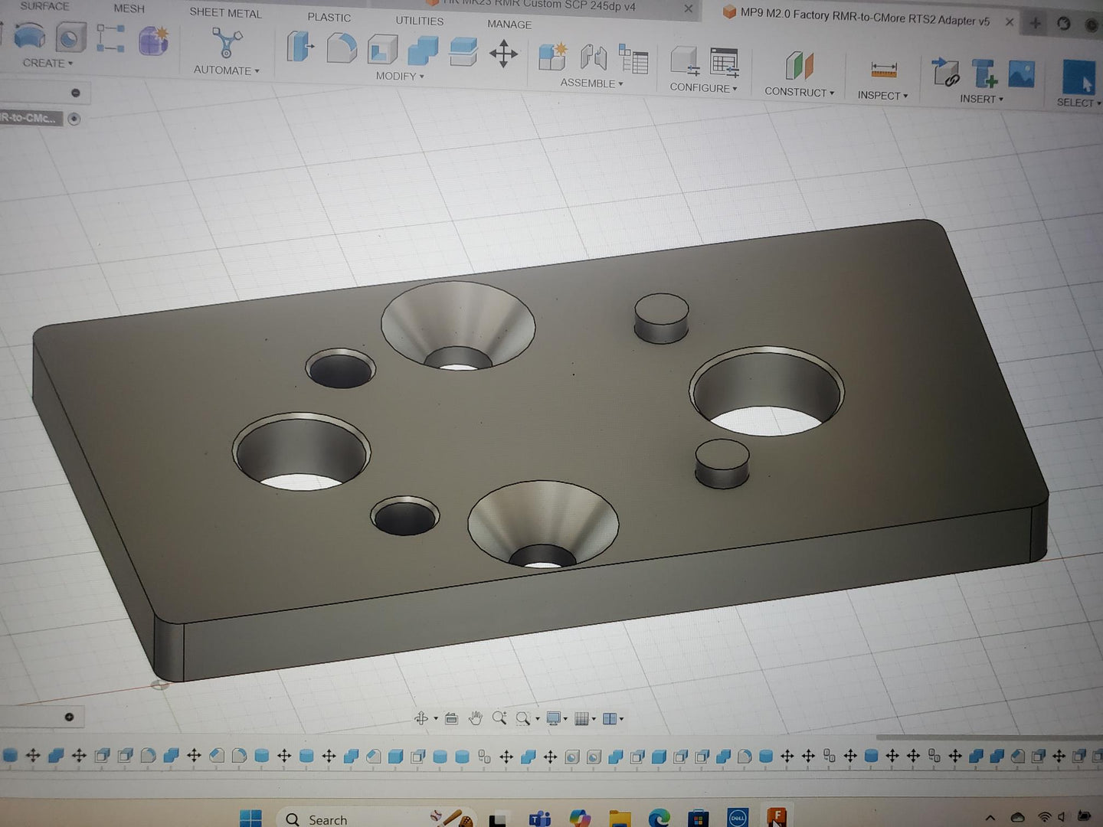This screenshot has height=827, width=1103.
Task: Open the CONSTRUCT dropdown menu
Action: coord(799,92)
